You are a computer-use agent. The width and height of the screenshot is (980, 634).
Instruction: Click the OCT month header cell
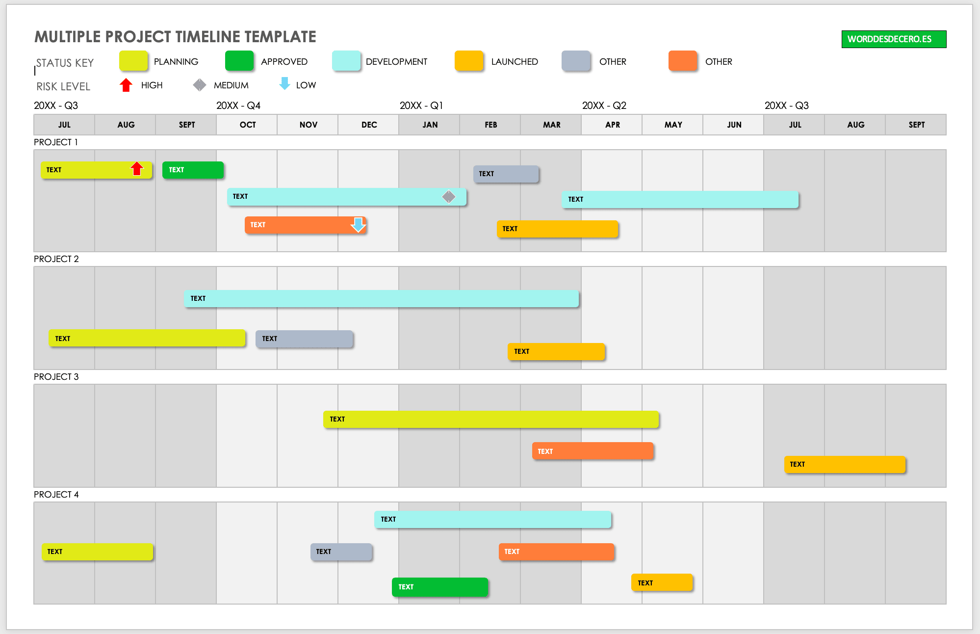pyautogui.click(x=247, y=125)
